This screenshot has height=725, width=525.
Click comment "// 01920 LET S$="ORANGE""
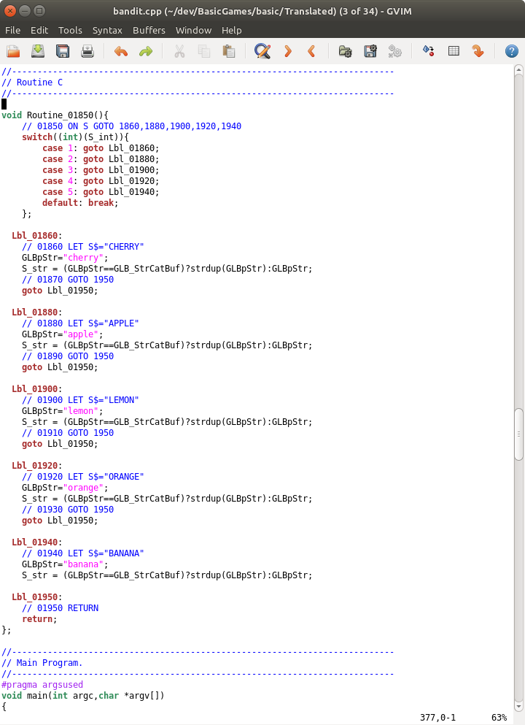pos(83,477)
